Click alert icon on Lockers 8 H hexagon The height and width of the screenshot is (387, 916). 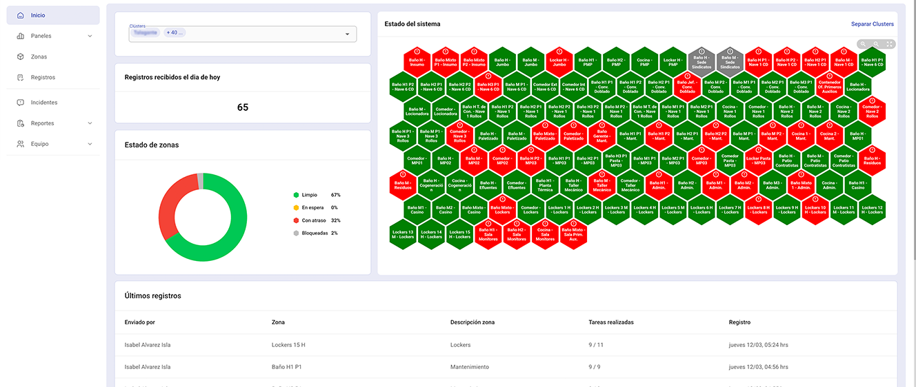759,199
